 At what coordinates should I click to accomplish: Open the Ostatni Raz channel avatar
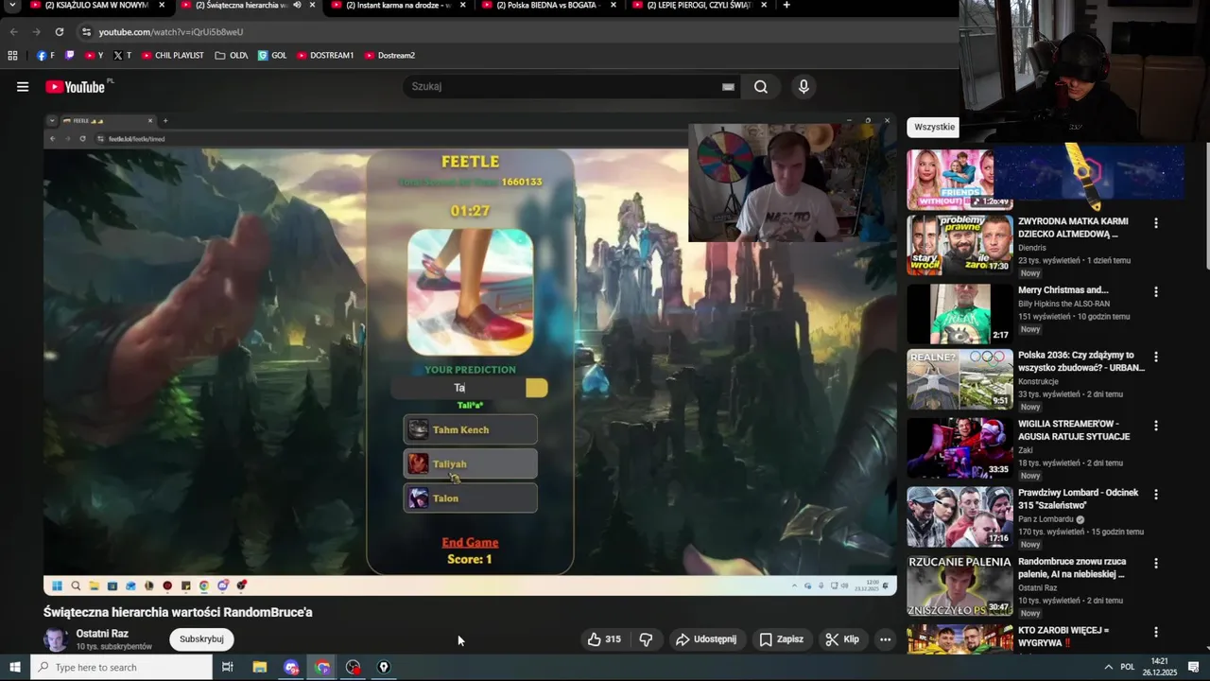(x=56, y=639)
